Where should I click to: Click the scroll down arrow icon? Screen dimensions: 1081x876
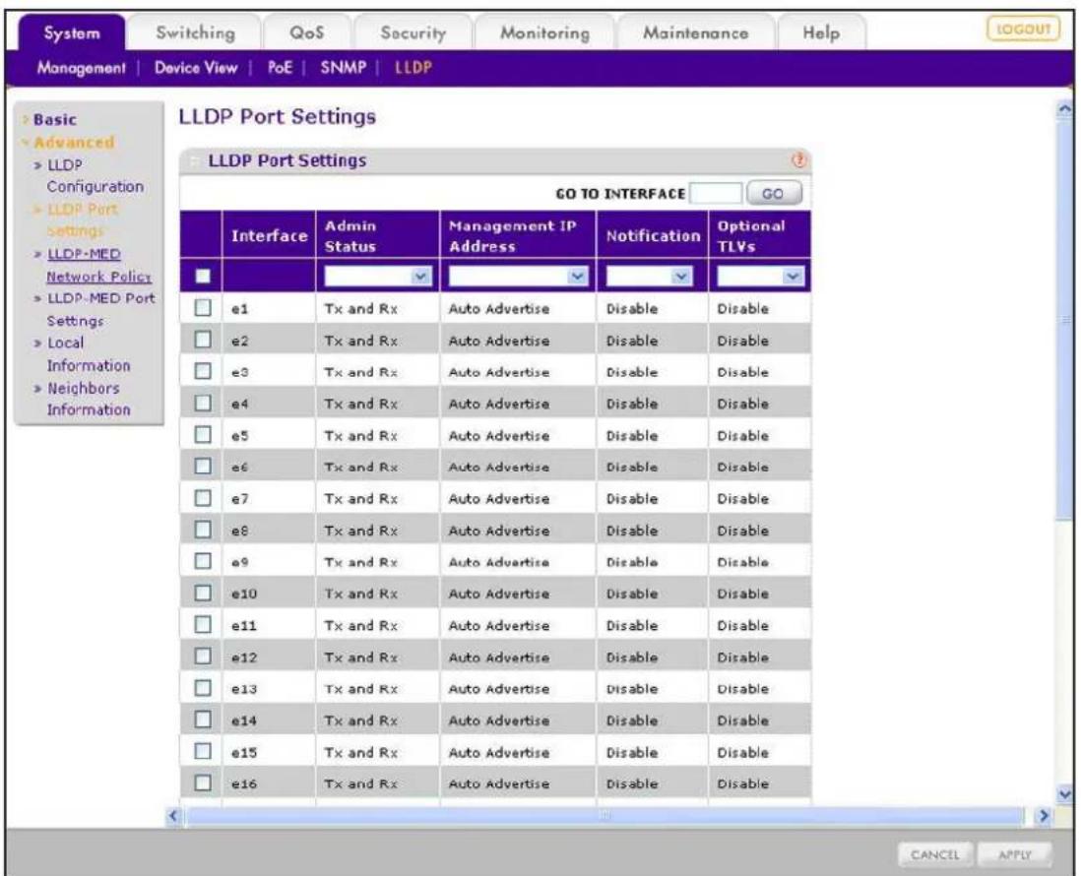[x=1064, y=794]
